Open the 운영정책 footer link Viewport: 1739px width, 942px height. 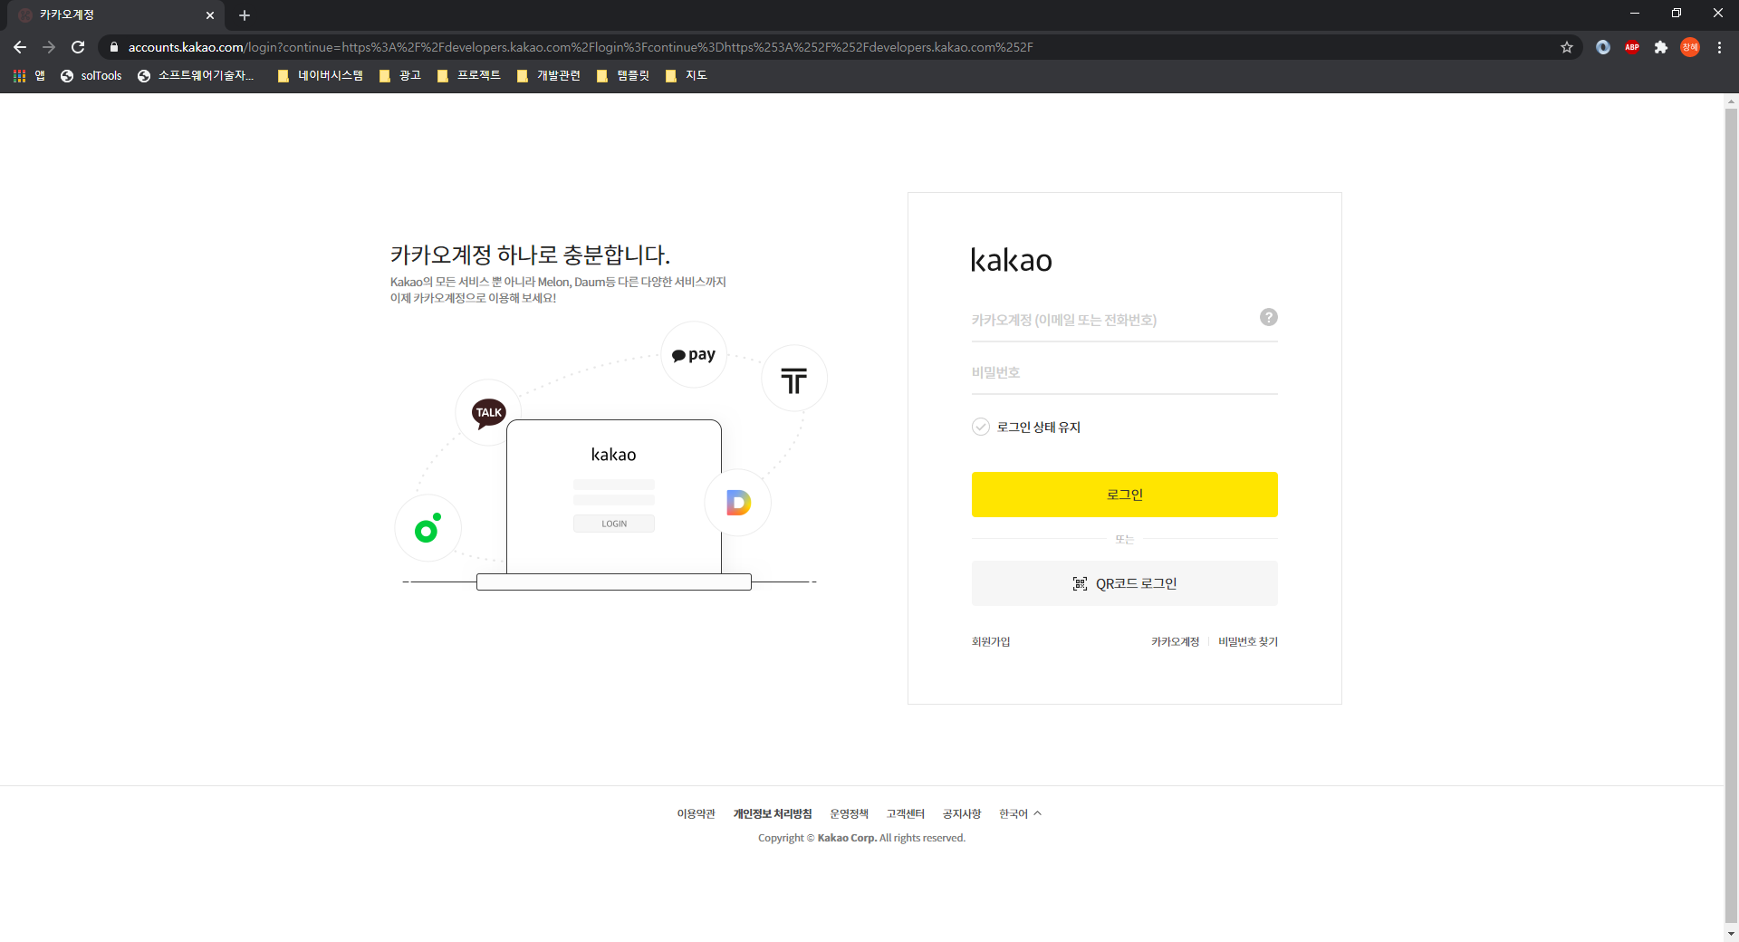click(x=849, y=813)
